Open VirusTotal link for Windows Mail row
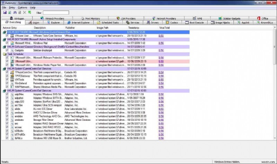This screenshot has width=277, height=164. pyautogui.click(x=161, y=43)
